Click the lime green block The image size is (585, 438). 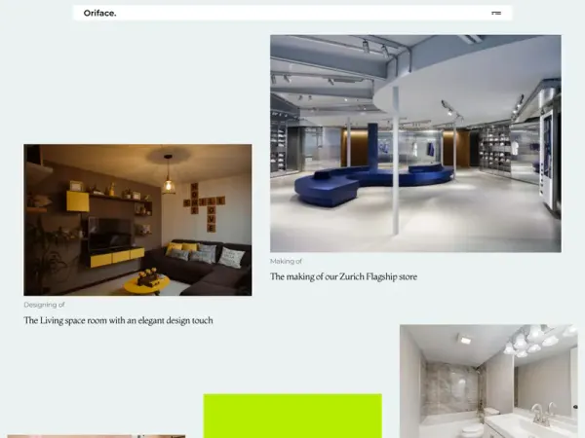coord(292,416)
